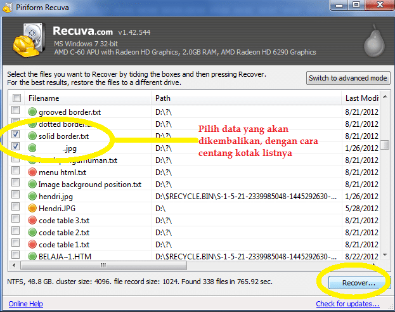Click the horizontal scrollbar thumb
The height and width of the screenshot is (312, 395).
click(103, 265)
